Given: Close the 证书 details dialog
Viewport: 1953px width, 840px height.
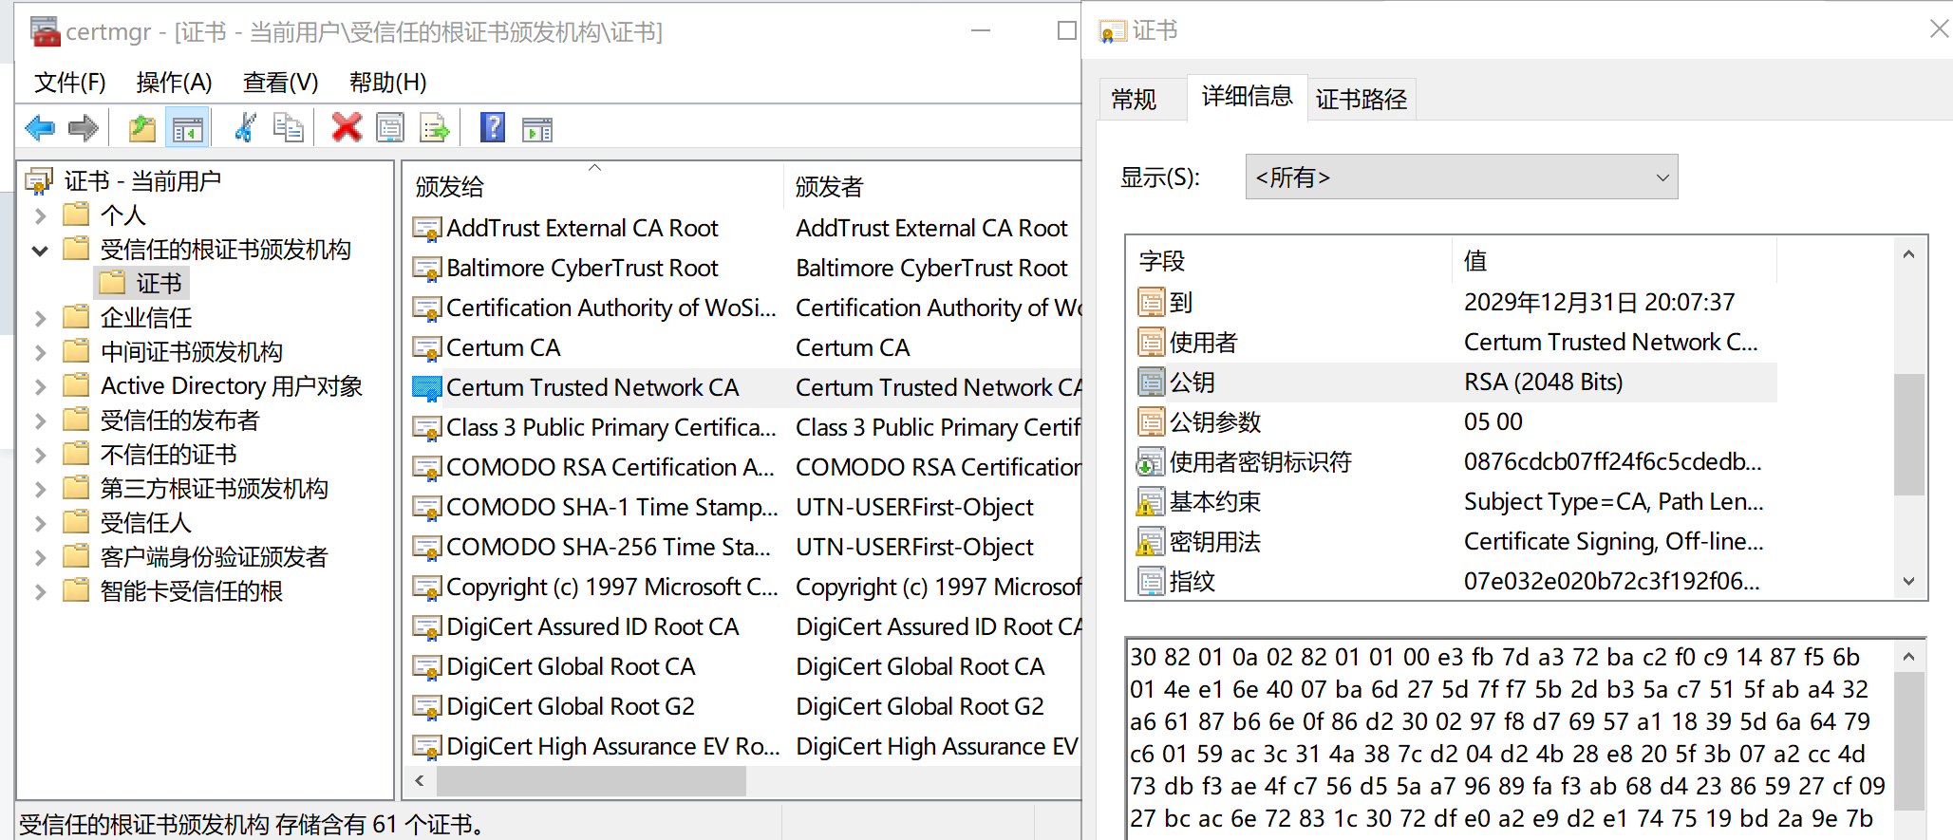Looking at the screenshot, I should [1939, 29].
